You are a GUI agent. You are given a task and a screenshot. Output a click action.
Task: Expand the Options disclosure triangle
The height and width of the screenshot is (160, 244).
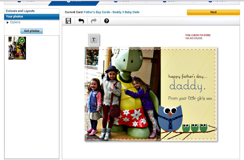coord(8,22)
